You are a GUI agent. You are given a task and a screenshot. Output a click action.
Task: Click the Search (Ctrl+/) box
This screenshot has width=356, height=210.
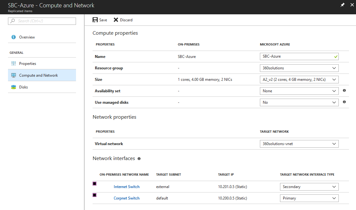pyautogui.click(x=42, y=21)
